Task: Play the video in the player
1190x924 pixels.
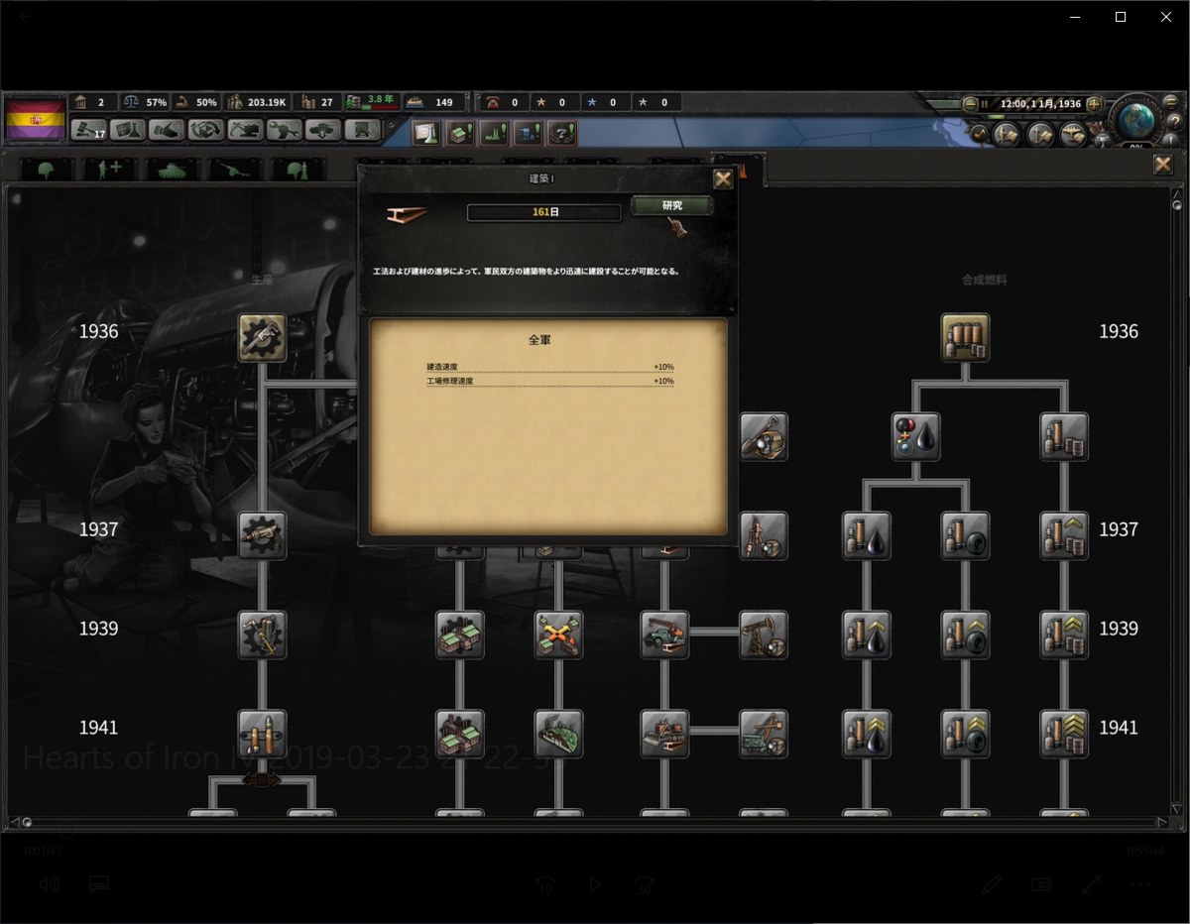Action: [x=595, y=883]
